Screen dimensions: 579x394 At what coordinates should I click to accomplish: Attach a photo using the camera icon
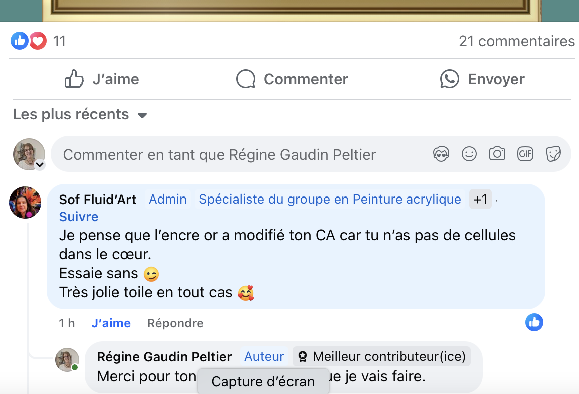[497, 154]
